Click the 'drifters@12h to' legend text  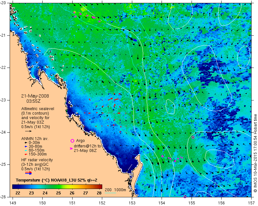click(87, 146)
